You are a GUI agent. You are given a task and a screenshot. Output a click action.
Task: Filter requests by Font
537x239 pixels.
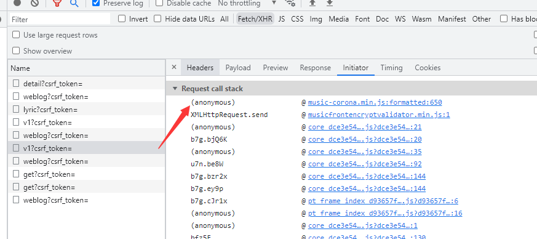(362, 19)
